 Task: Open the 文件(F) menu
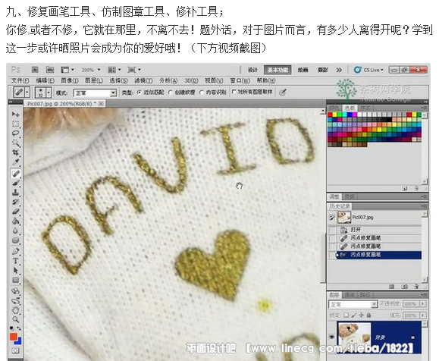pyautogui.click(x=20, y=80)
